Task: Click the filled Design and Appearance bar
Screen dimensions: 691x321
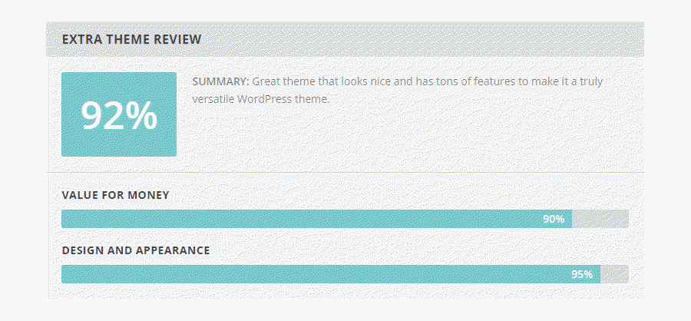Action: [331, 274]
